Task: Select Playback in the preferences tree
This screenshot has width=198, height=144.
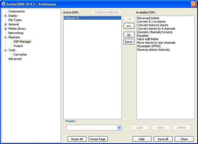Action: pyautogui.click(x=14, y=37)
